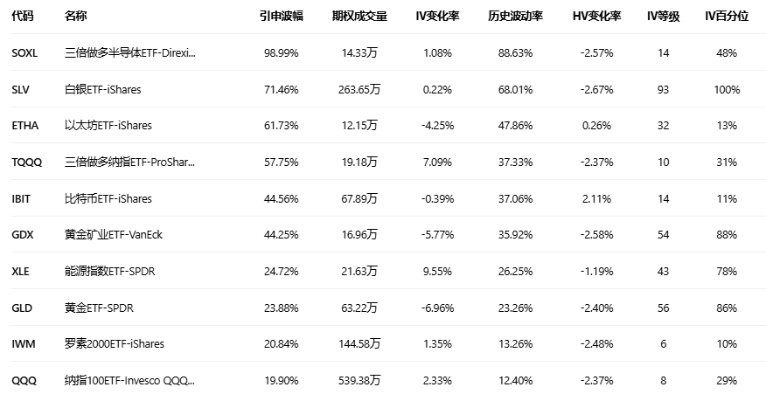The height and width of the screenshot is (401, 766).
Task: Open 比特币ETF-iShares name link
Action: point(108,198)
